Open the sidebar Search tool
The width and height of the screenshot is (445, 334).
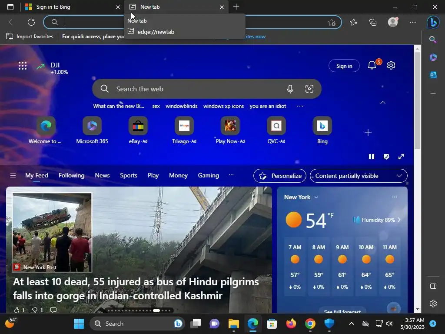(x=433, y=40)
